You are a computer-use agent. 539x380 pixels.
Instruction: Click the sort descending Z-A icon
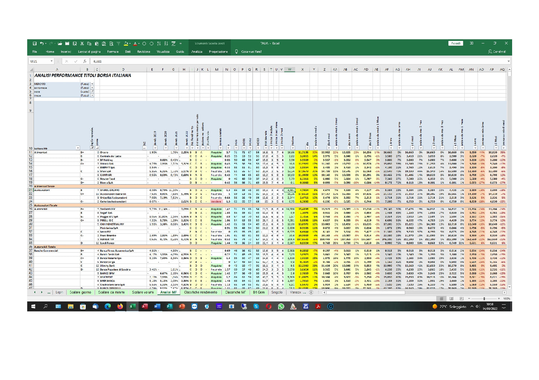tap(166, 44)
